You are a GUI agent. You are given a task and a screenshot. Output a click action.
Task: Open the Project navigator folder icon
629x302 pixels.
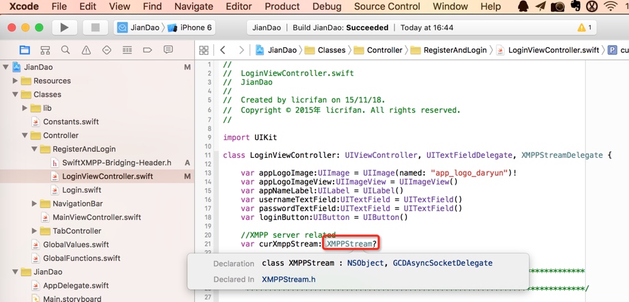coord(25,50)
